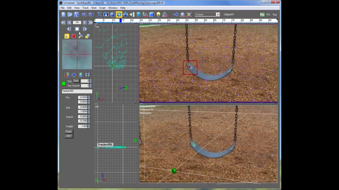Open the roto spline triangle icon
The height and width of the screenshot is (190, 339).
click(x=165, y=15)
